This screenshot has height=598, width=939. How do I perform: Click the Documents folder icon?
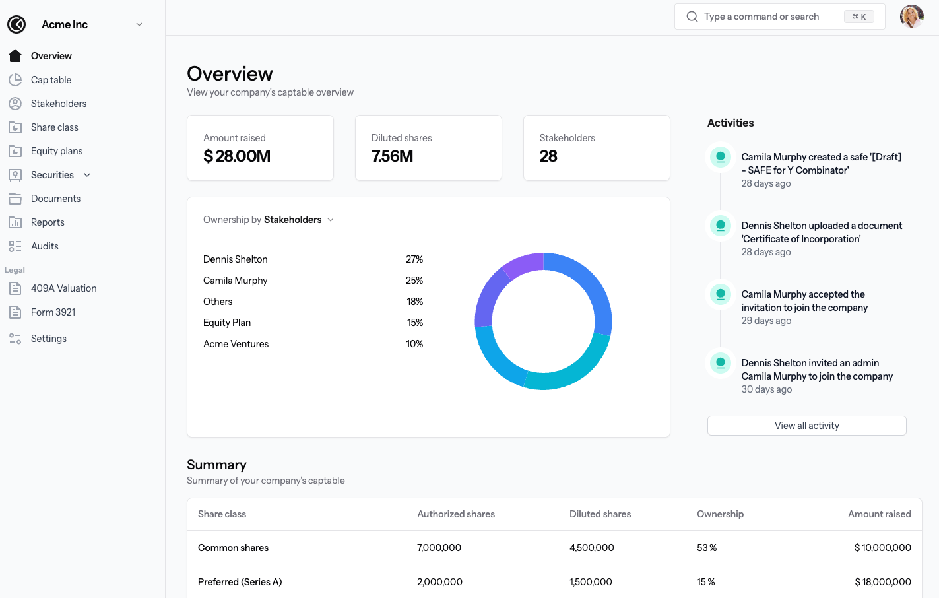pos(15,199)
